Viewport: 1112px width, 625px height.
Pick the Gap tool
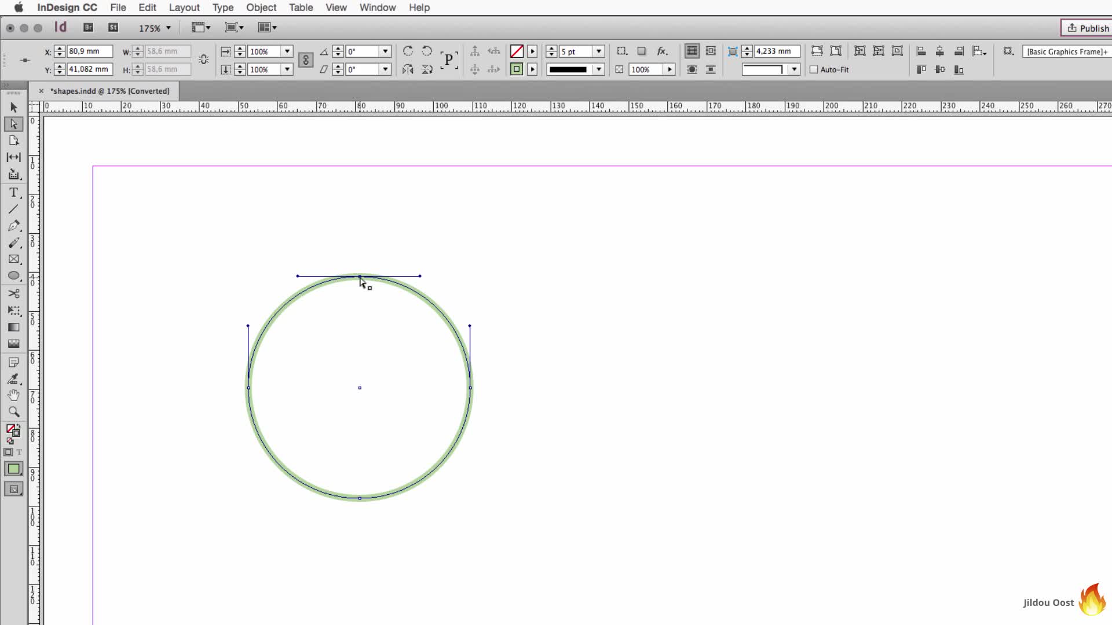pyautogui.click(x=14, y=157)
